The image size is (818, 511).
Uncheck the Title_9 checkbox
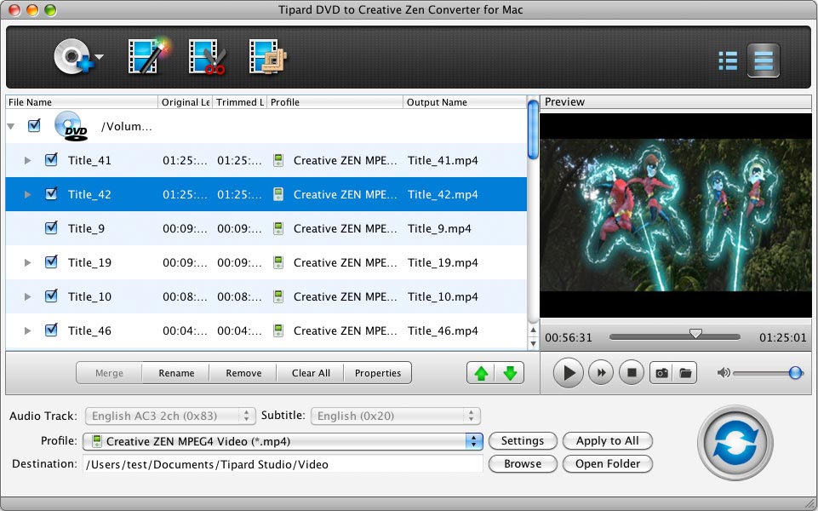point(53,228)
